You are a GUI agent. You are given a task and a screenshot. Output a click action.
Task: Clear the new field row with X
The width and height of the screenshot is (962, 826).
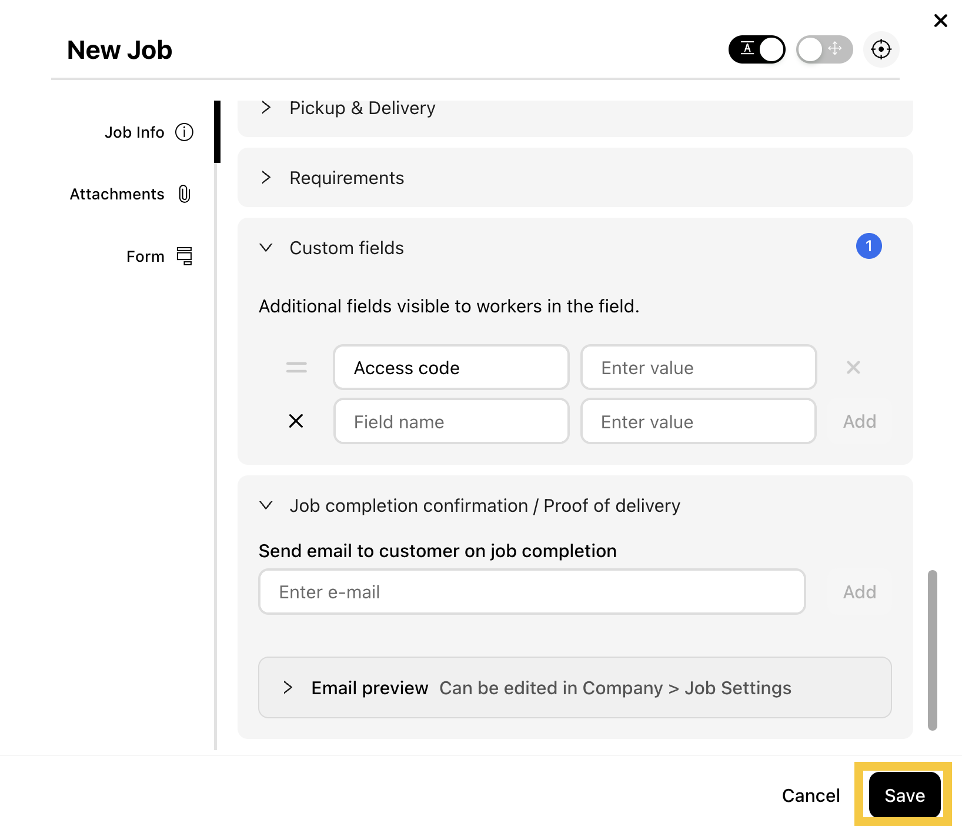coord(296,421)
